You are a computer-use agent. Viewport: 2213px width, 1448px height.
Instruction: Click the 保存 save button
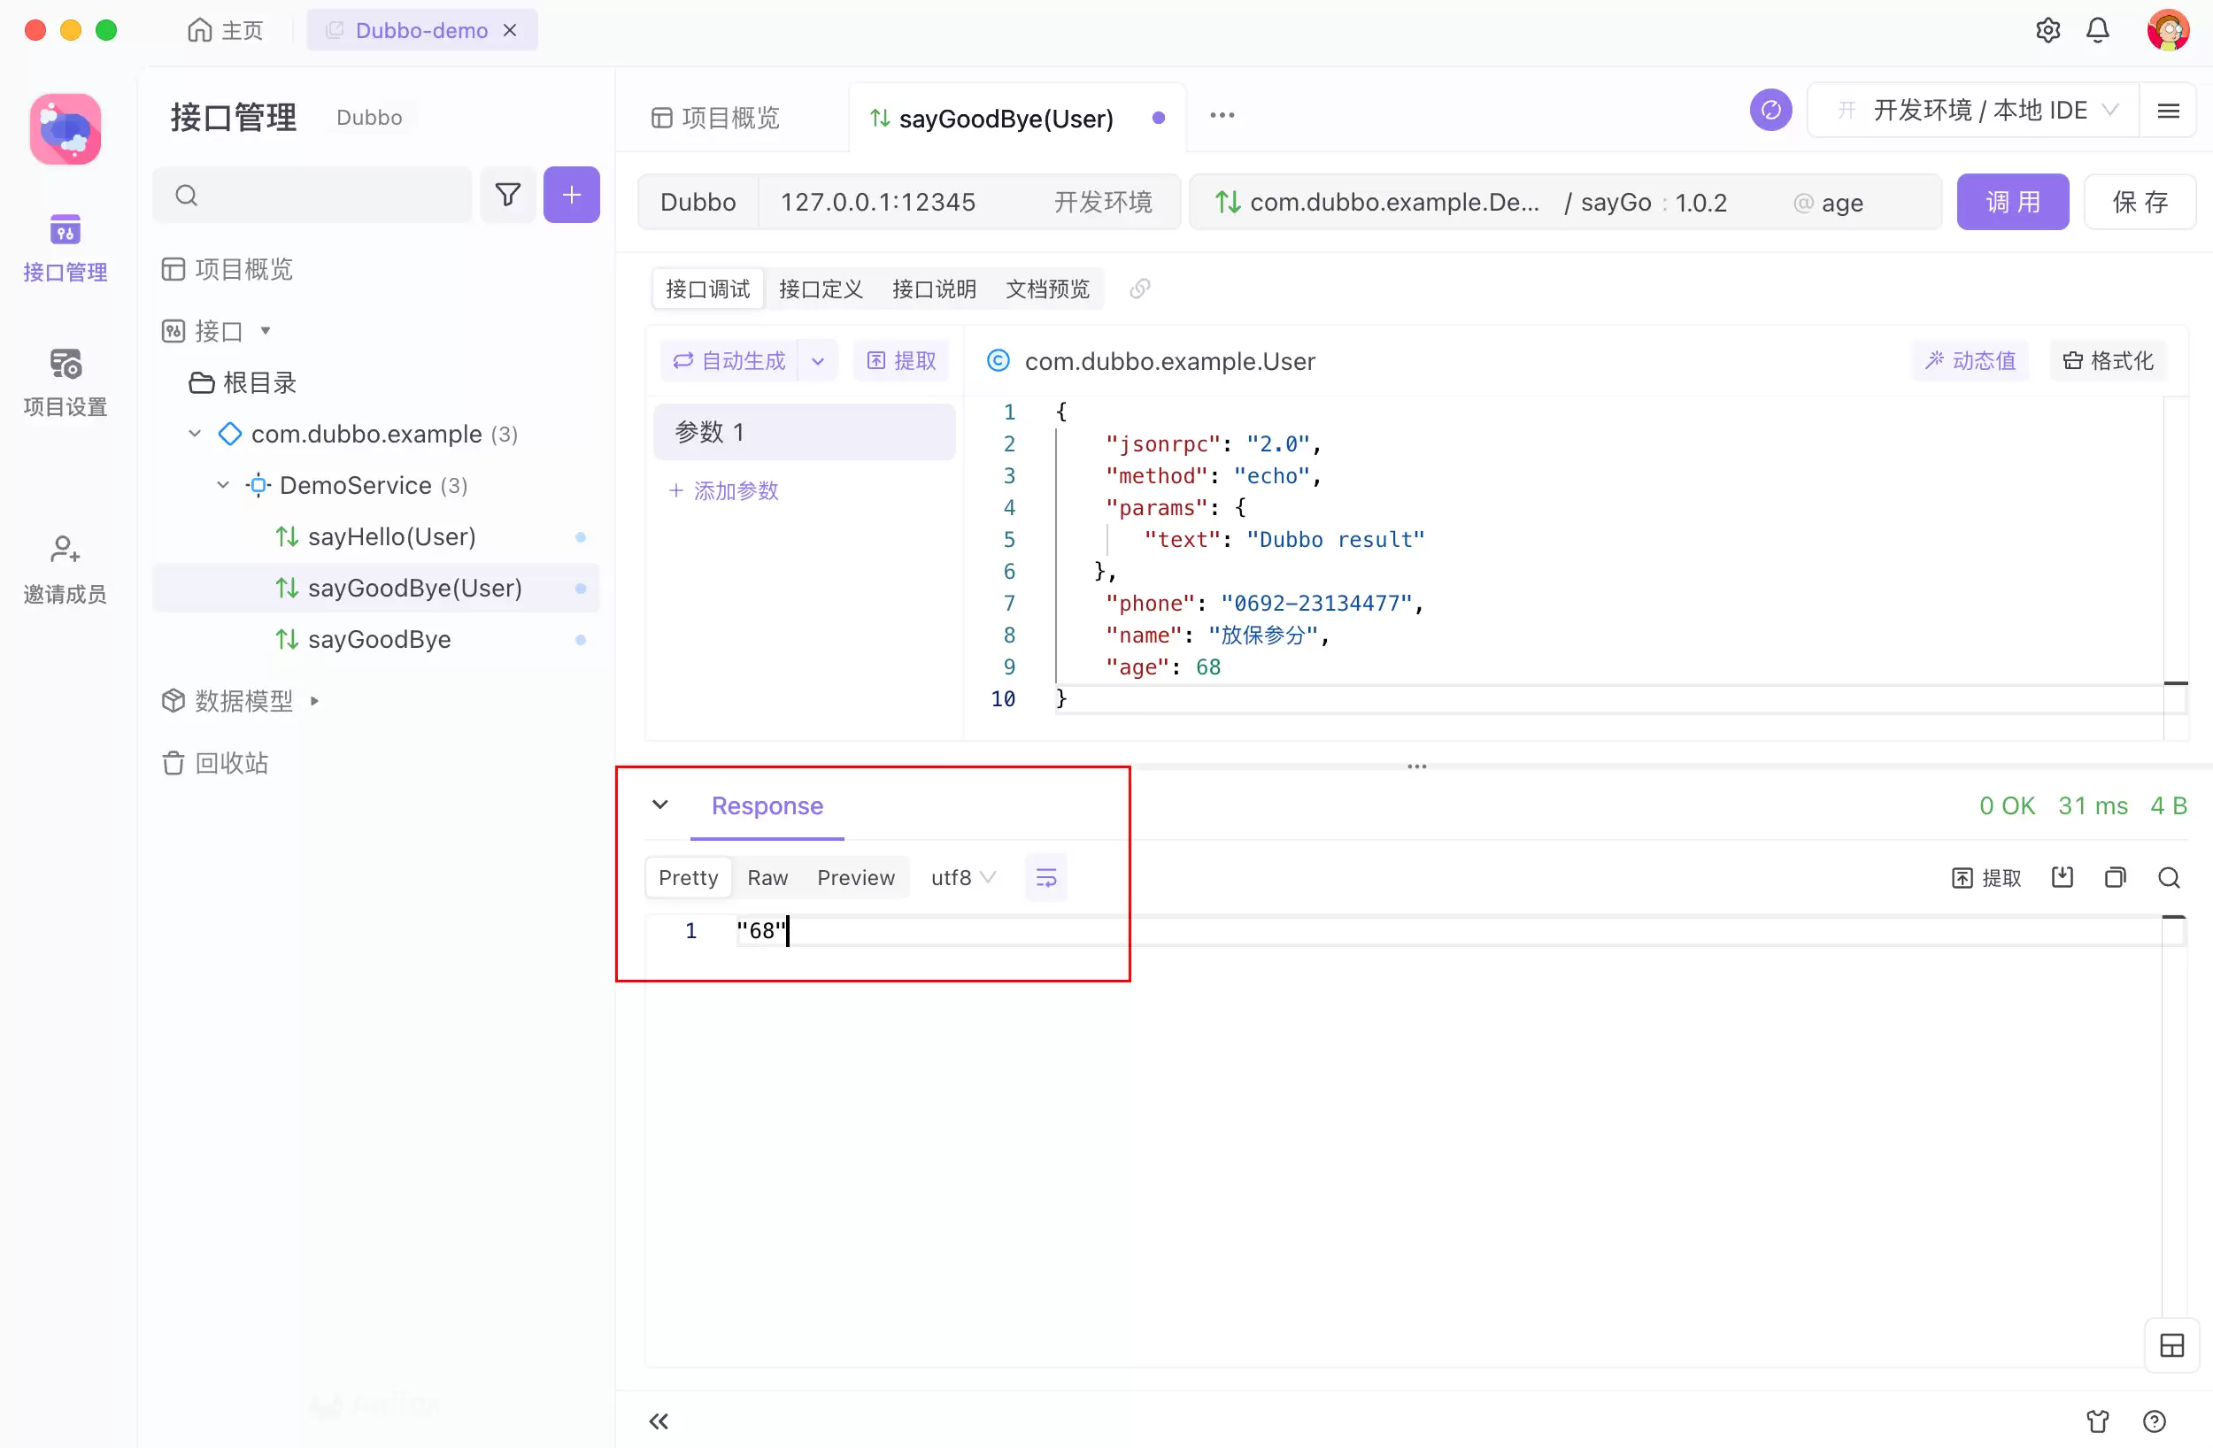[x=2140, y=202]
